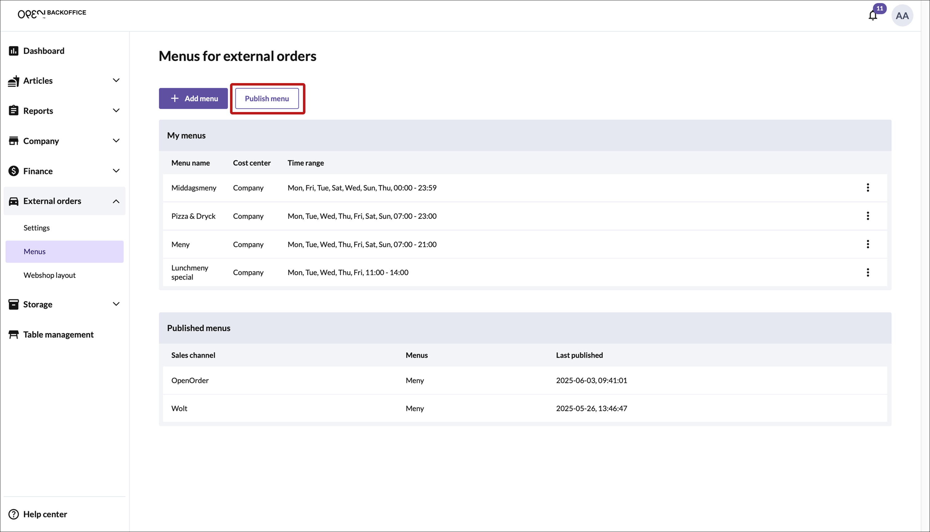930x532 pixels.
Task: Collapse the External orders section chevron
Action: (116, 201)
